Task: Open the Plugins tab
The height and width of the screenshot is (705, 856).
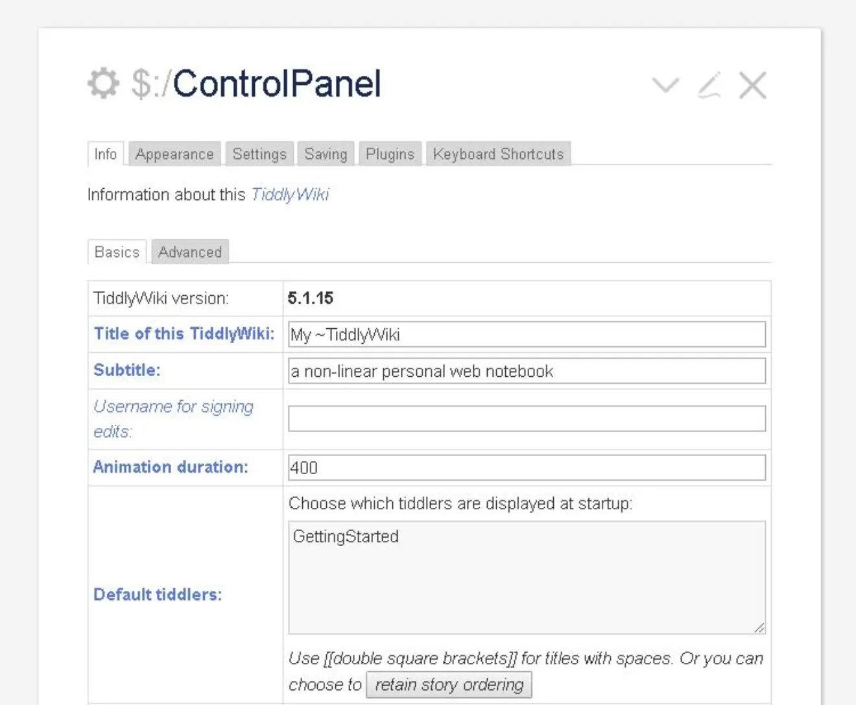Action: click(x=390, y=154)
